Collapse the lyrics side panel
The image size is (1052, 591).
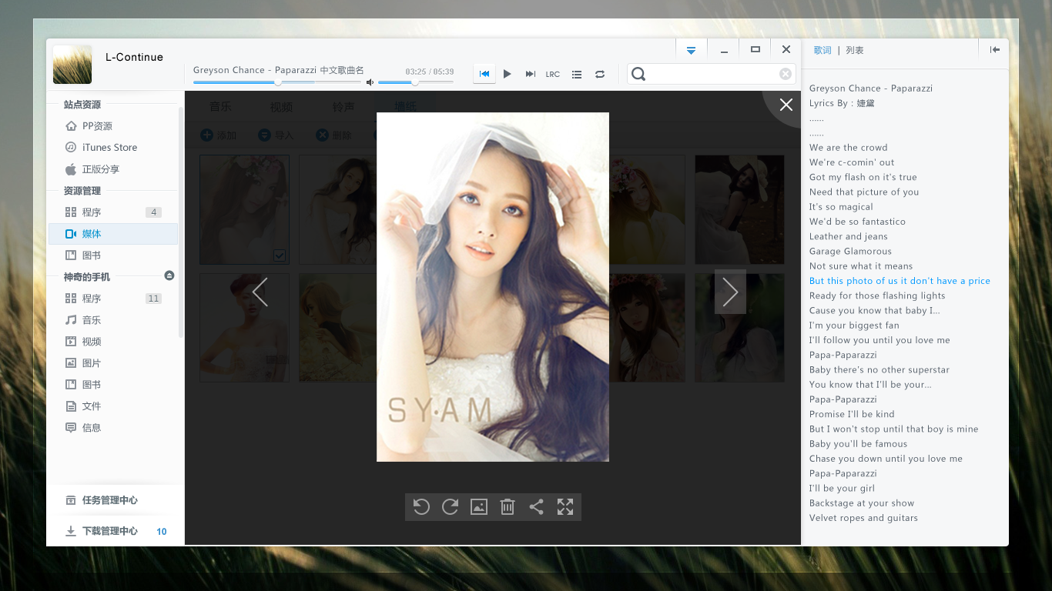[995, 50]
